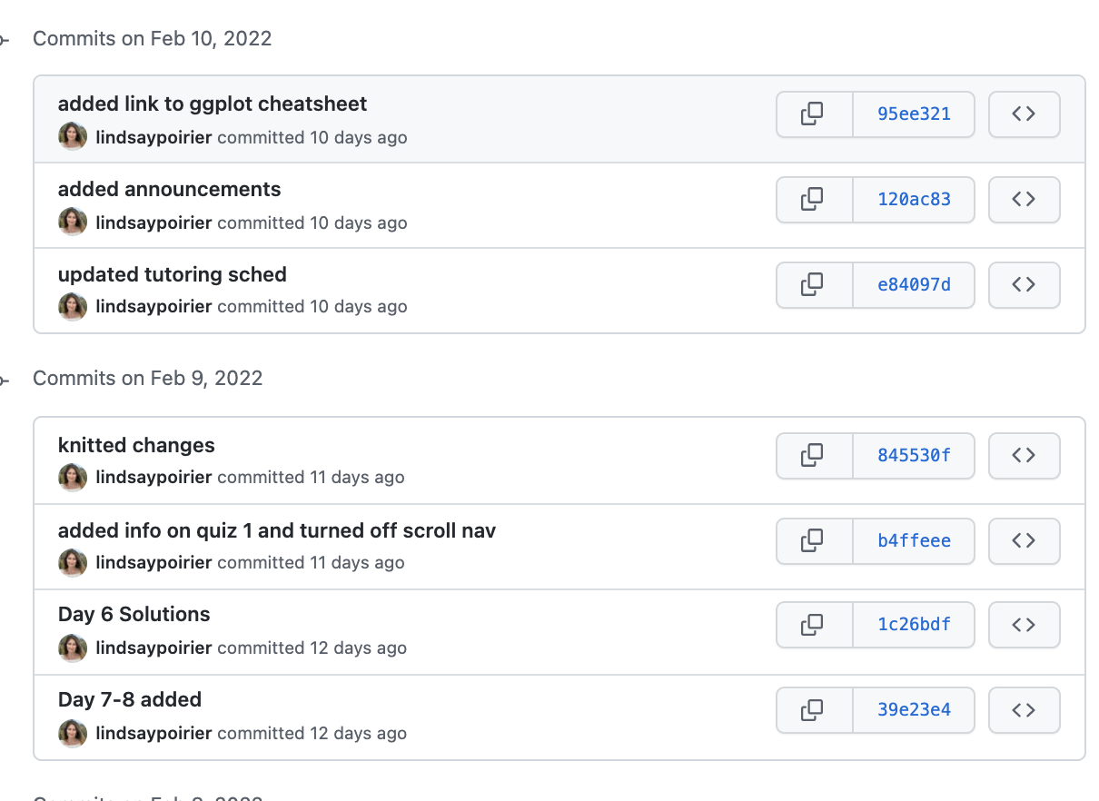Browse repository at commit 1c26bdf
1099x801 pixels.
[x=1024, y=625]
